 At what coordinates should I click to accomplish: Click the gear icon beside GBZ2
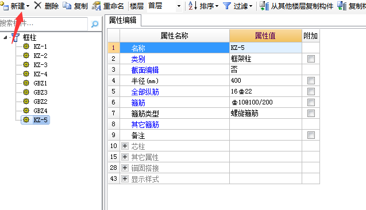(x=26, y=102)
